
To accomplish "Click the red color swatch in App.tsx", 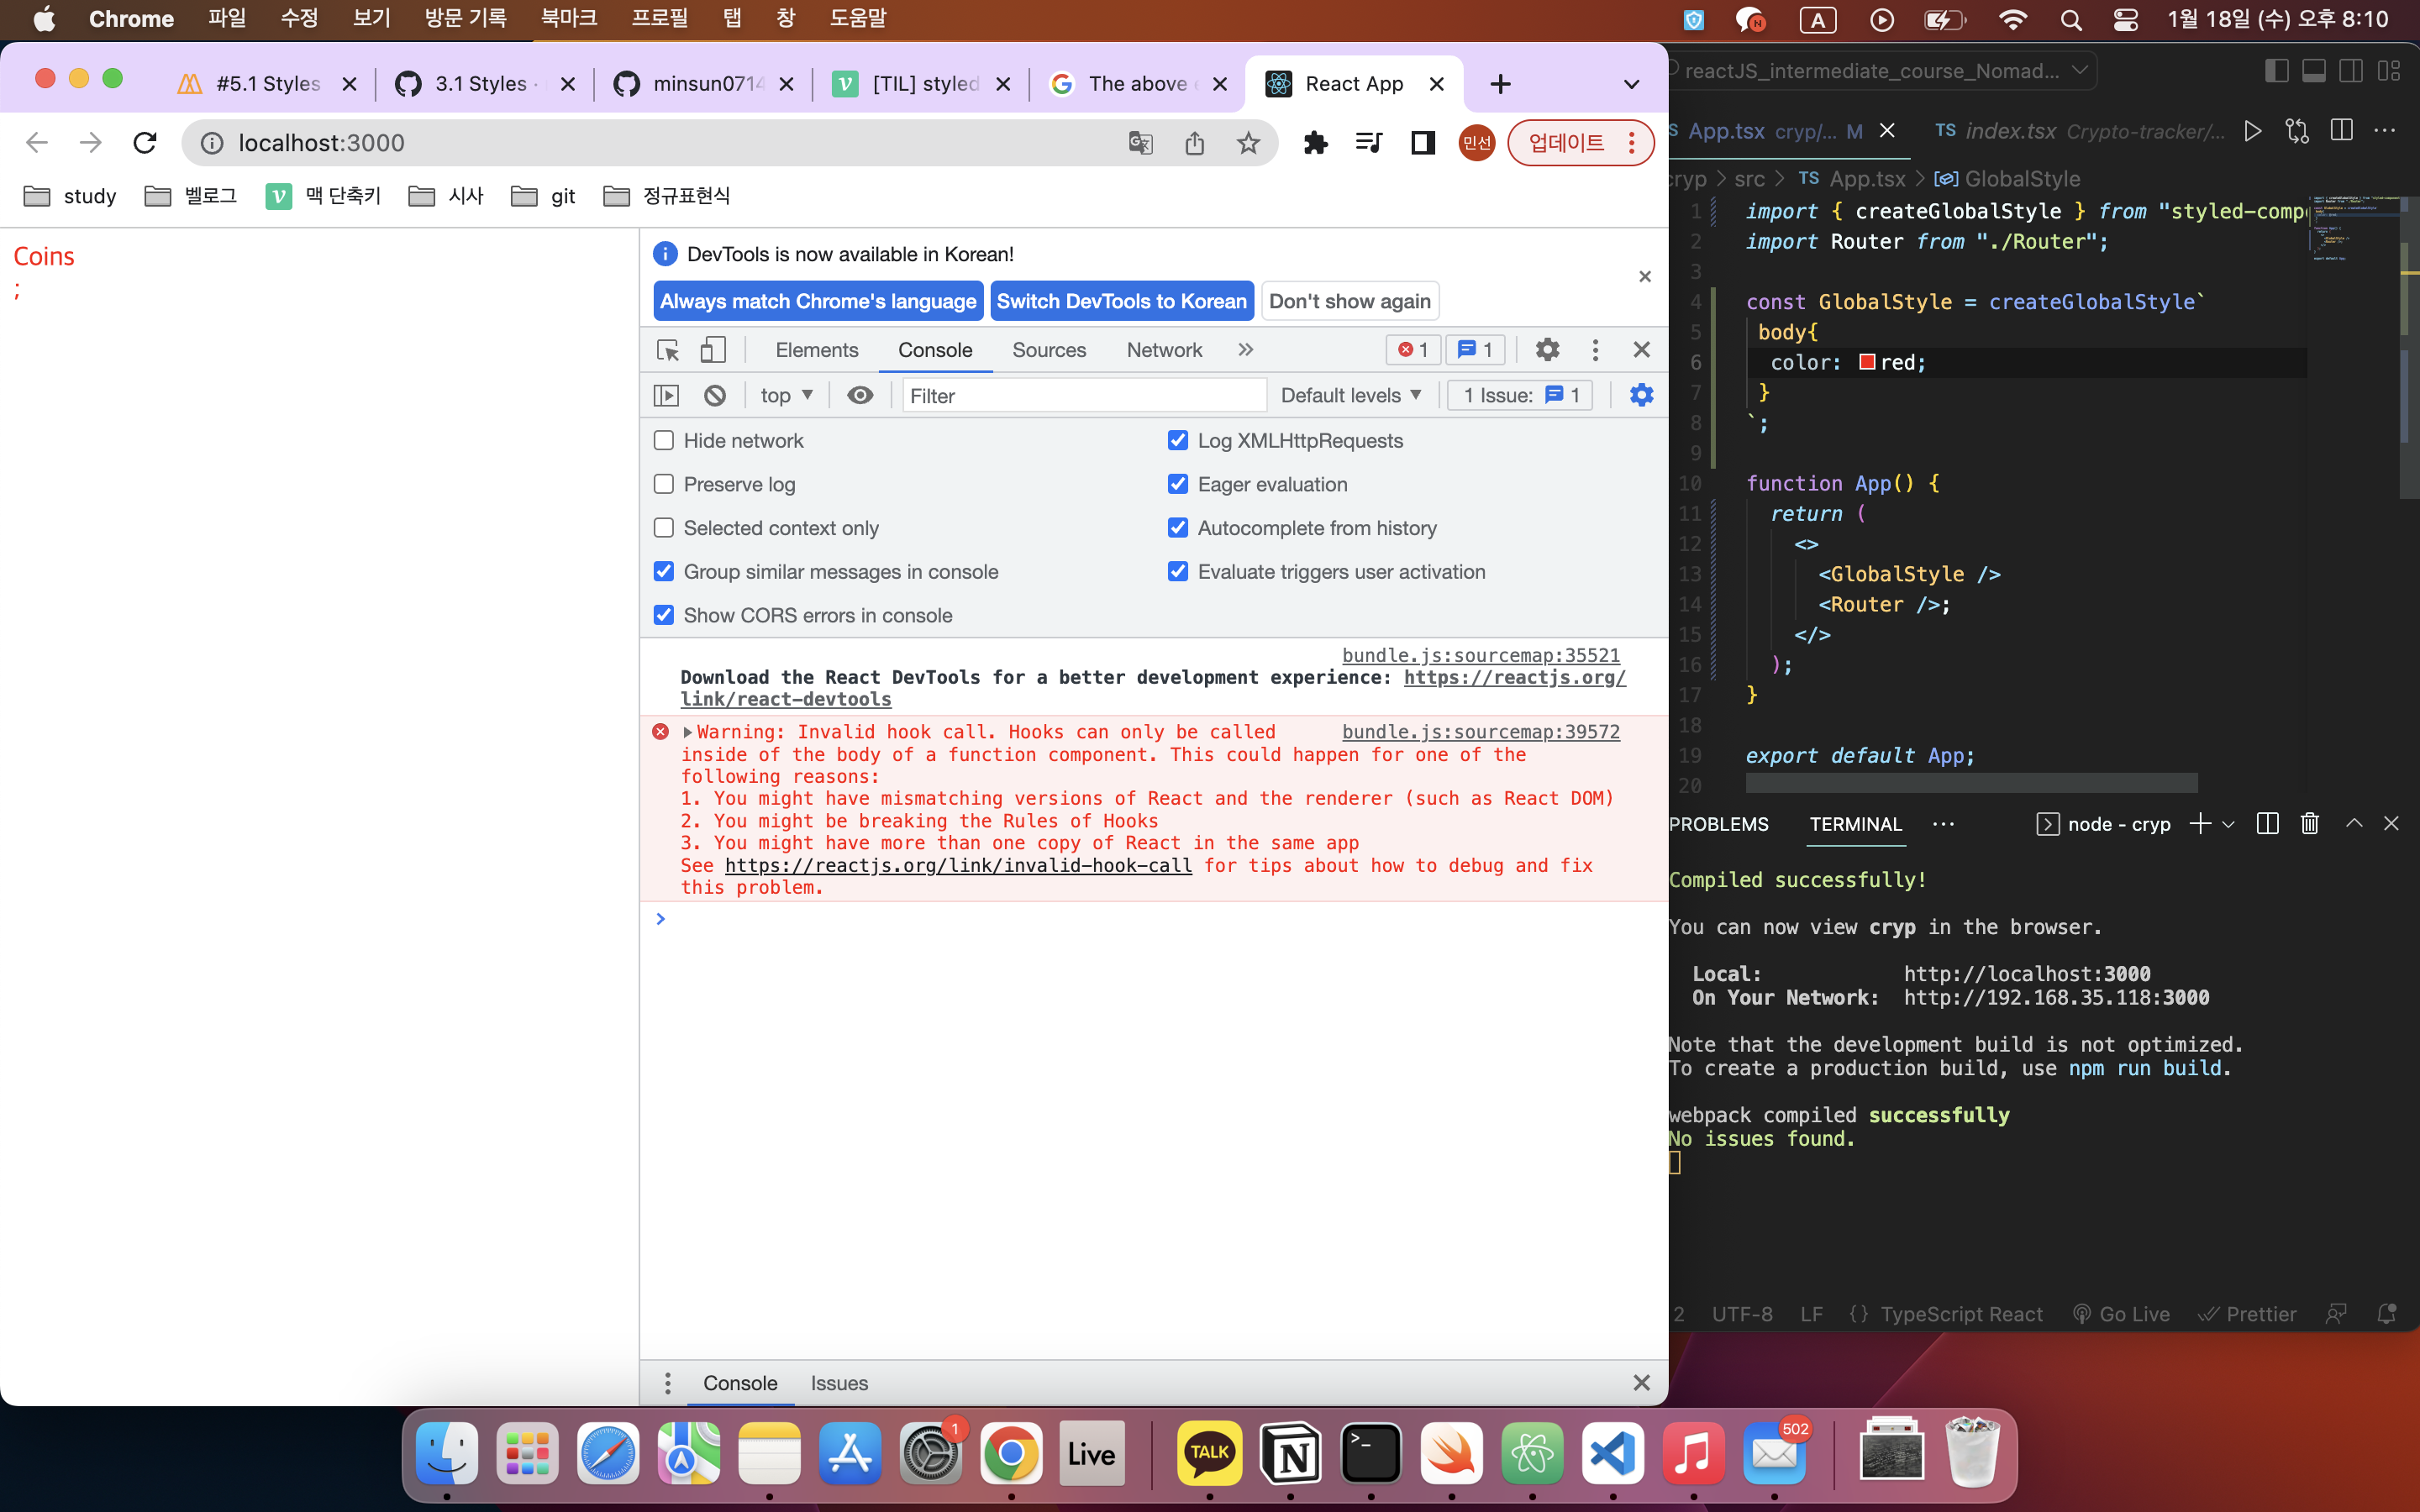I will tap(1866, 362).
